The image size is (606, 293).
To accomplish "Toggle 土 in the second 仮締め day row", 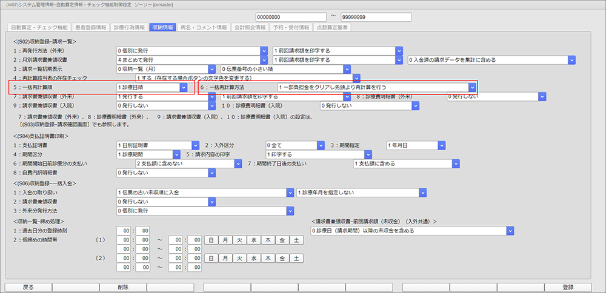I will pos(295,258).
